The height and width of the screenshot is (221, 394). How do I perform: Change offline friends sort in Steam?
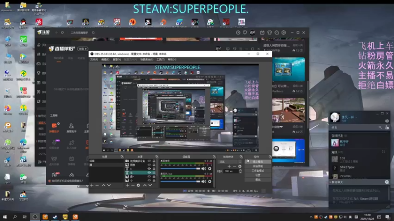[384, 152]
